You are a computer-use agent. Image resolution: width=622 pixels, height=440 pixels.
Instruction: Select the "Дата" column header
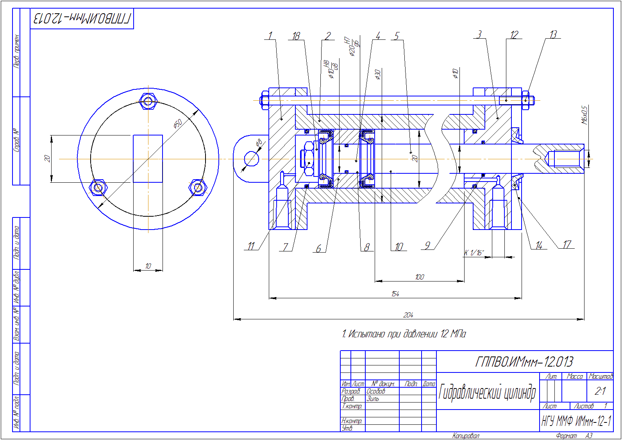click(x=429, y=384)
